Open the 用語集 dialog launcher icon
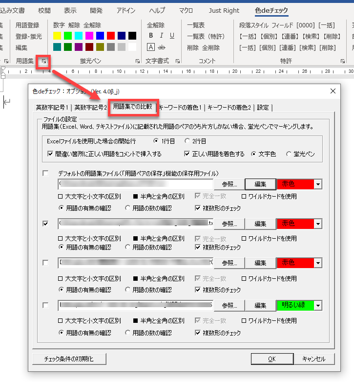The width and height of the screenshot is (354, 383). (43, 61)
